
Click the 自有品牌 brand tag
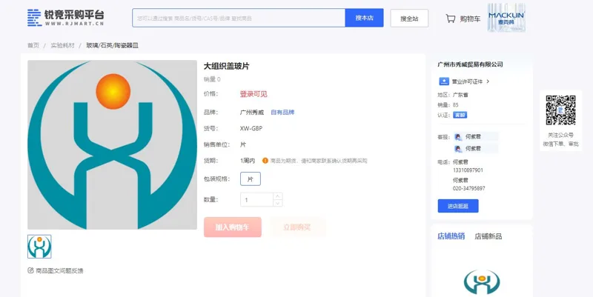pyautogui.click(x=282, y=113)
